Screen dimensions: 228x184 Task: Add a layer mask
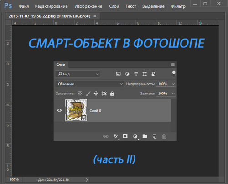pyautogui.click(x=125, y=136)
